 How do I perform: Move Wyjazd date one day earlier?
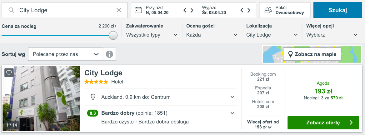[x=242, y=10]
